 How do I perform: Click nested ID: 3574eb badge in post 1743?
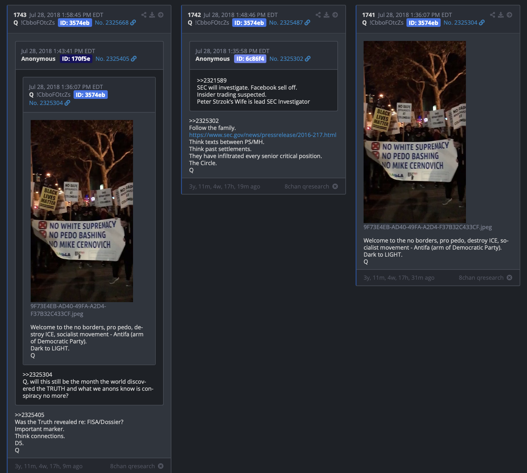point(90,95)
